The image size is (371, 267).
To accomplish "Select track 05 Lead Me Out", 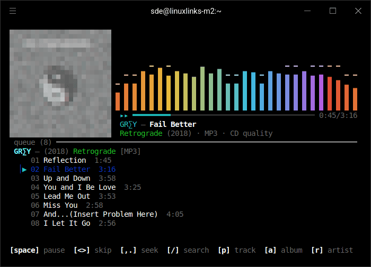I will click(73, 196).
